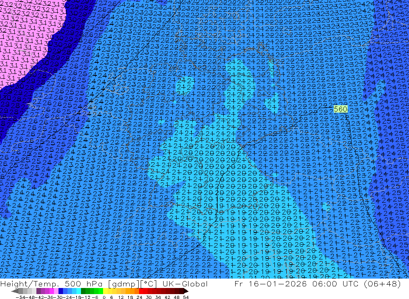
Task: Click the cyan legend swatch
Action: pyautogui.click(x=79, y=291)
